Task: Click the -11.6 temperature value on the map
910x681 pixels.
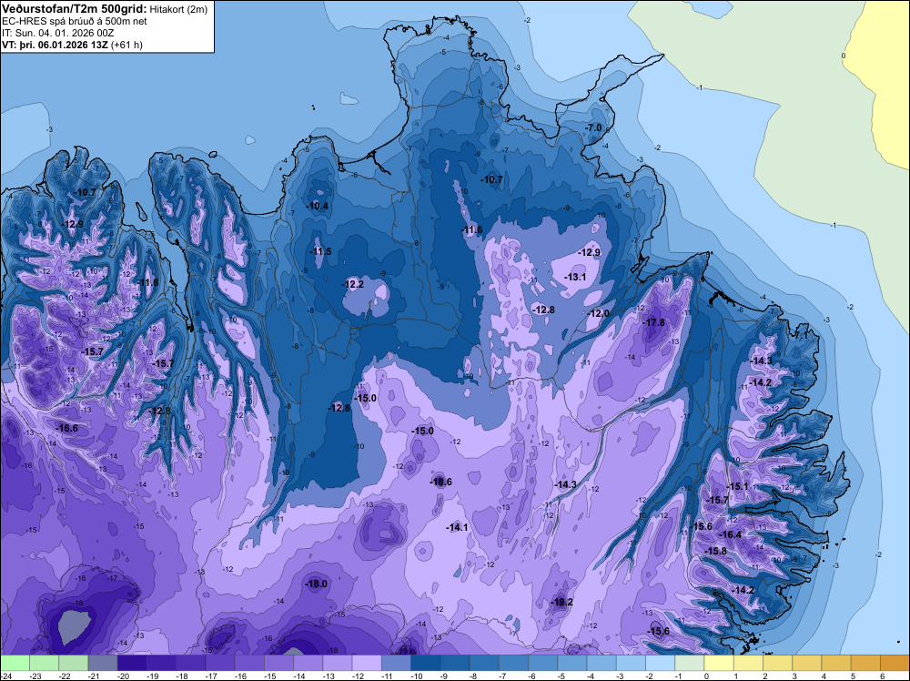Action: pos(471,230)
